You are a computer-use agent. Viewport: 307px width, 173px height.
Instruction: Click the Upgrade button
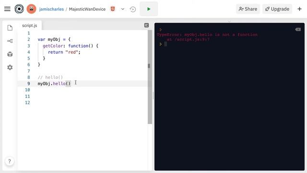(277, 9)
